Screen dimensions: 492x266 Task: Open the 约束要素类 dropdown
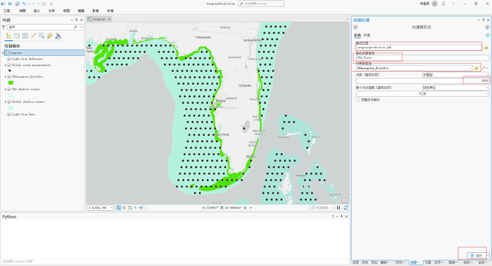tap(470, 68)
